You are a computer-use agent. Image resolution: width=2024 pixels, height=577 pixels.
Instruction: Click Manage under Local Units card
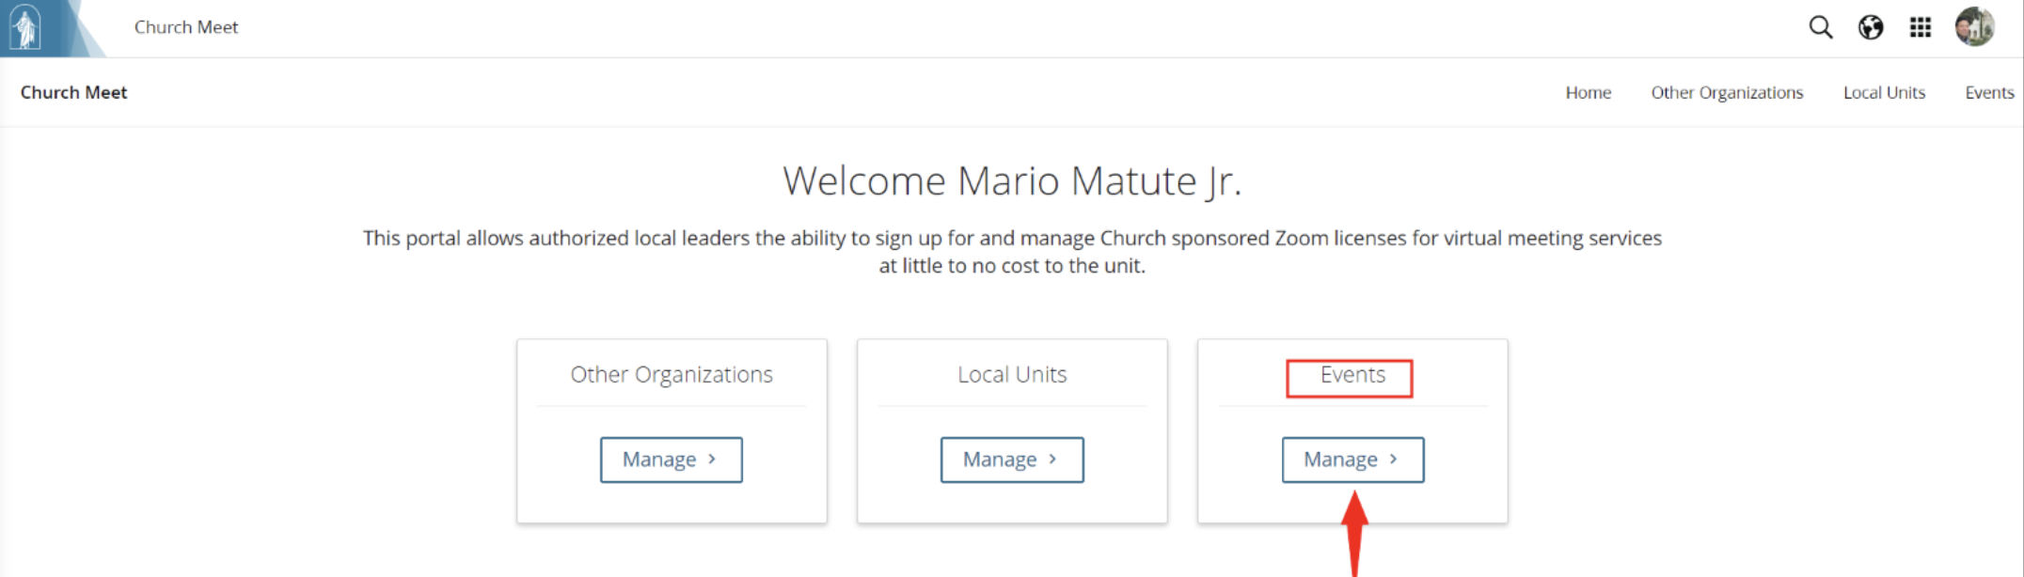pyautogui.click(x=1012, y=460)
